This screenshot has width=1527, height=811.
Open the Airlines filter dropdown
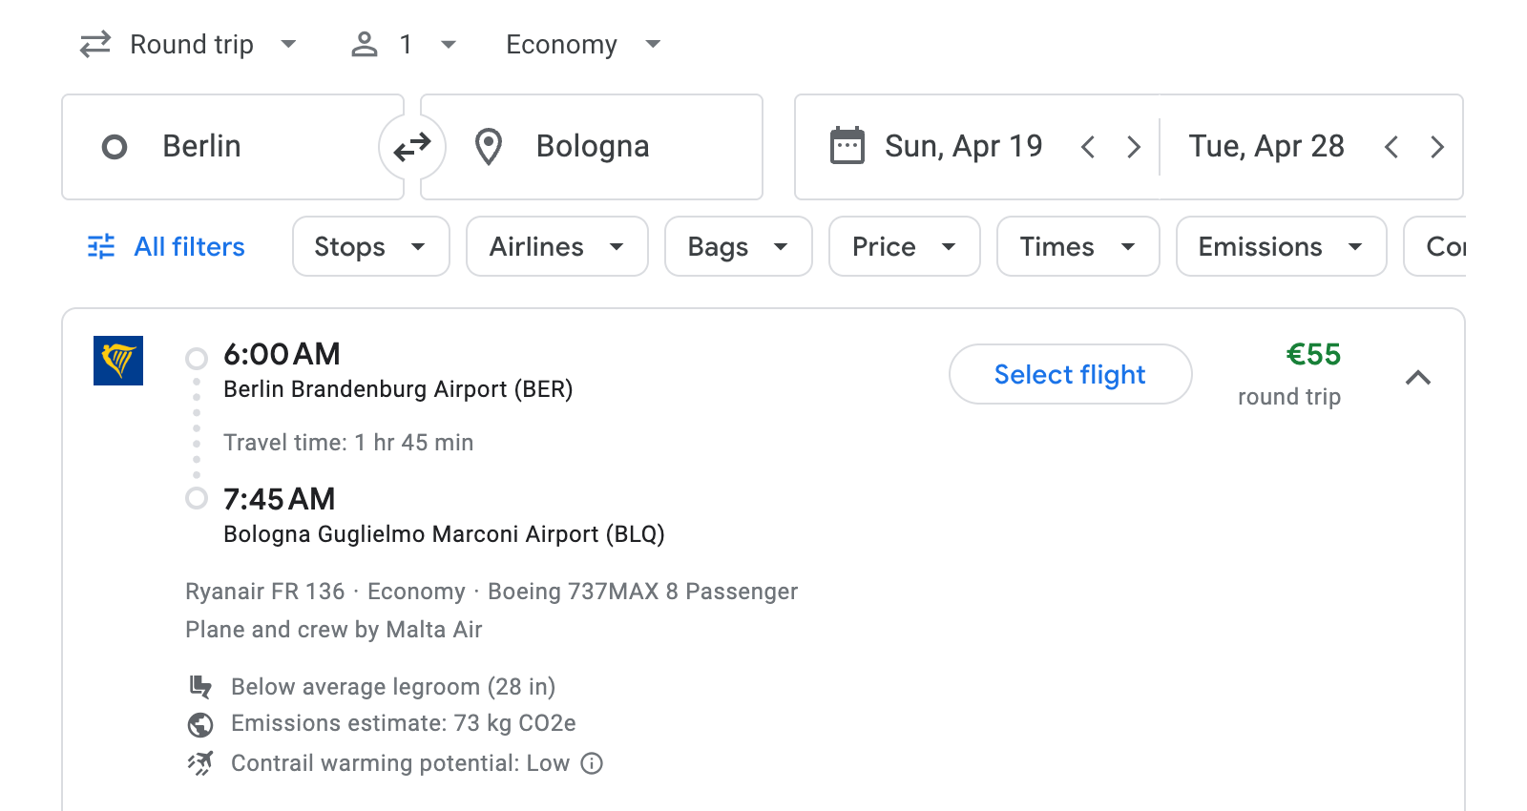(556, 246)
